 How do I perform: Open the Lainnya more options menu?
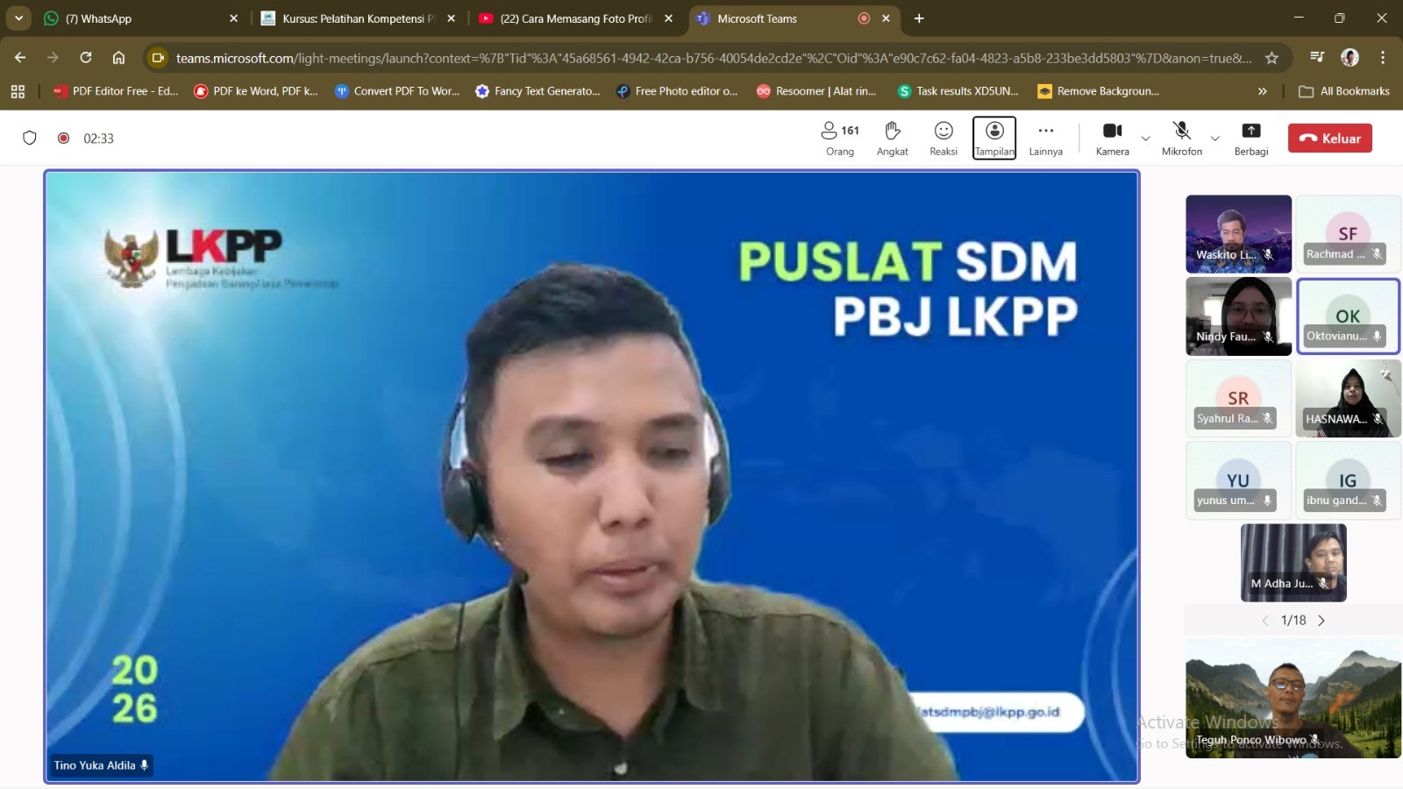coord(1044,138)
